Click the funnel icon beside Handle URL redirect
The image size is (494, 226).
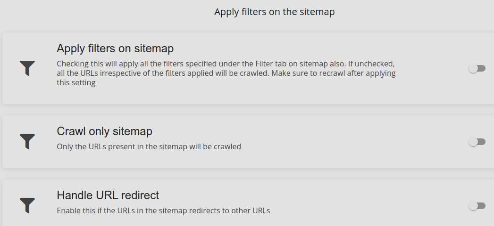28,205
